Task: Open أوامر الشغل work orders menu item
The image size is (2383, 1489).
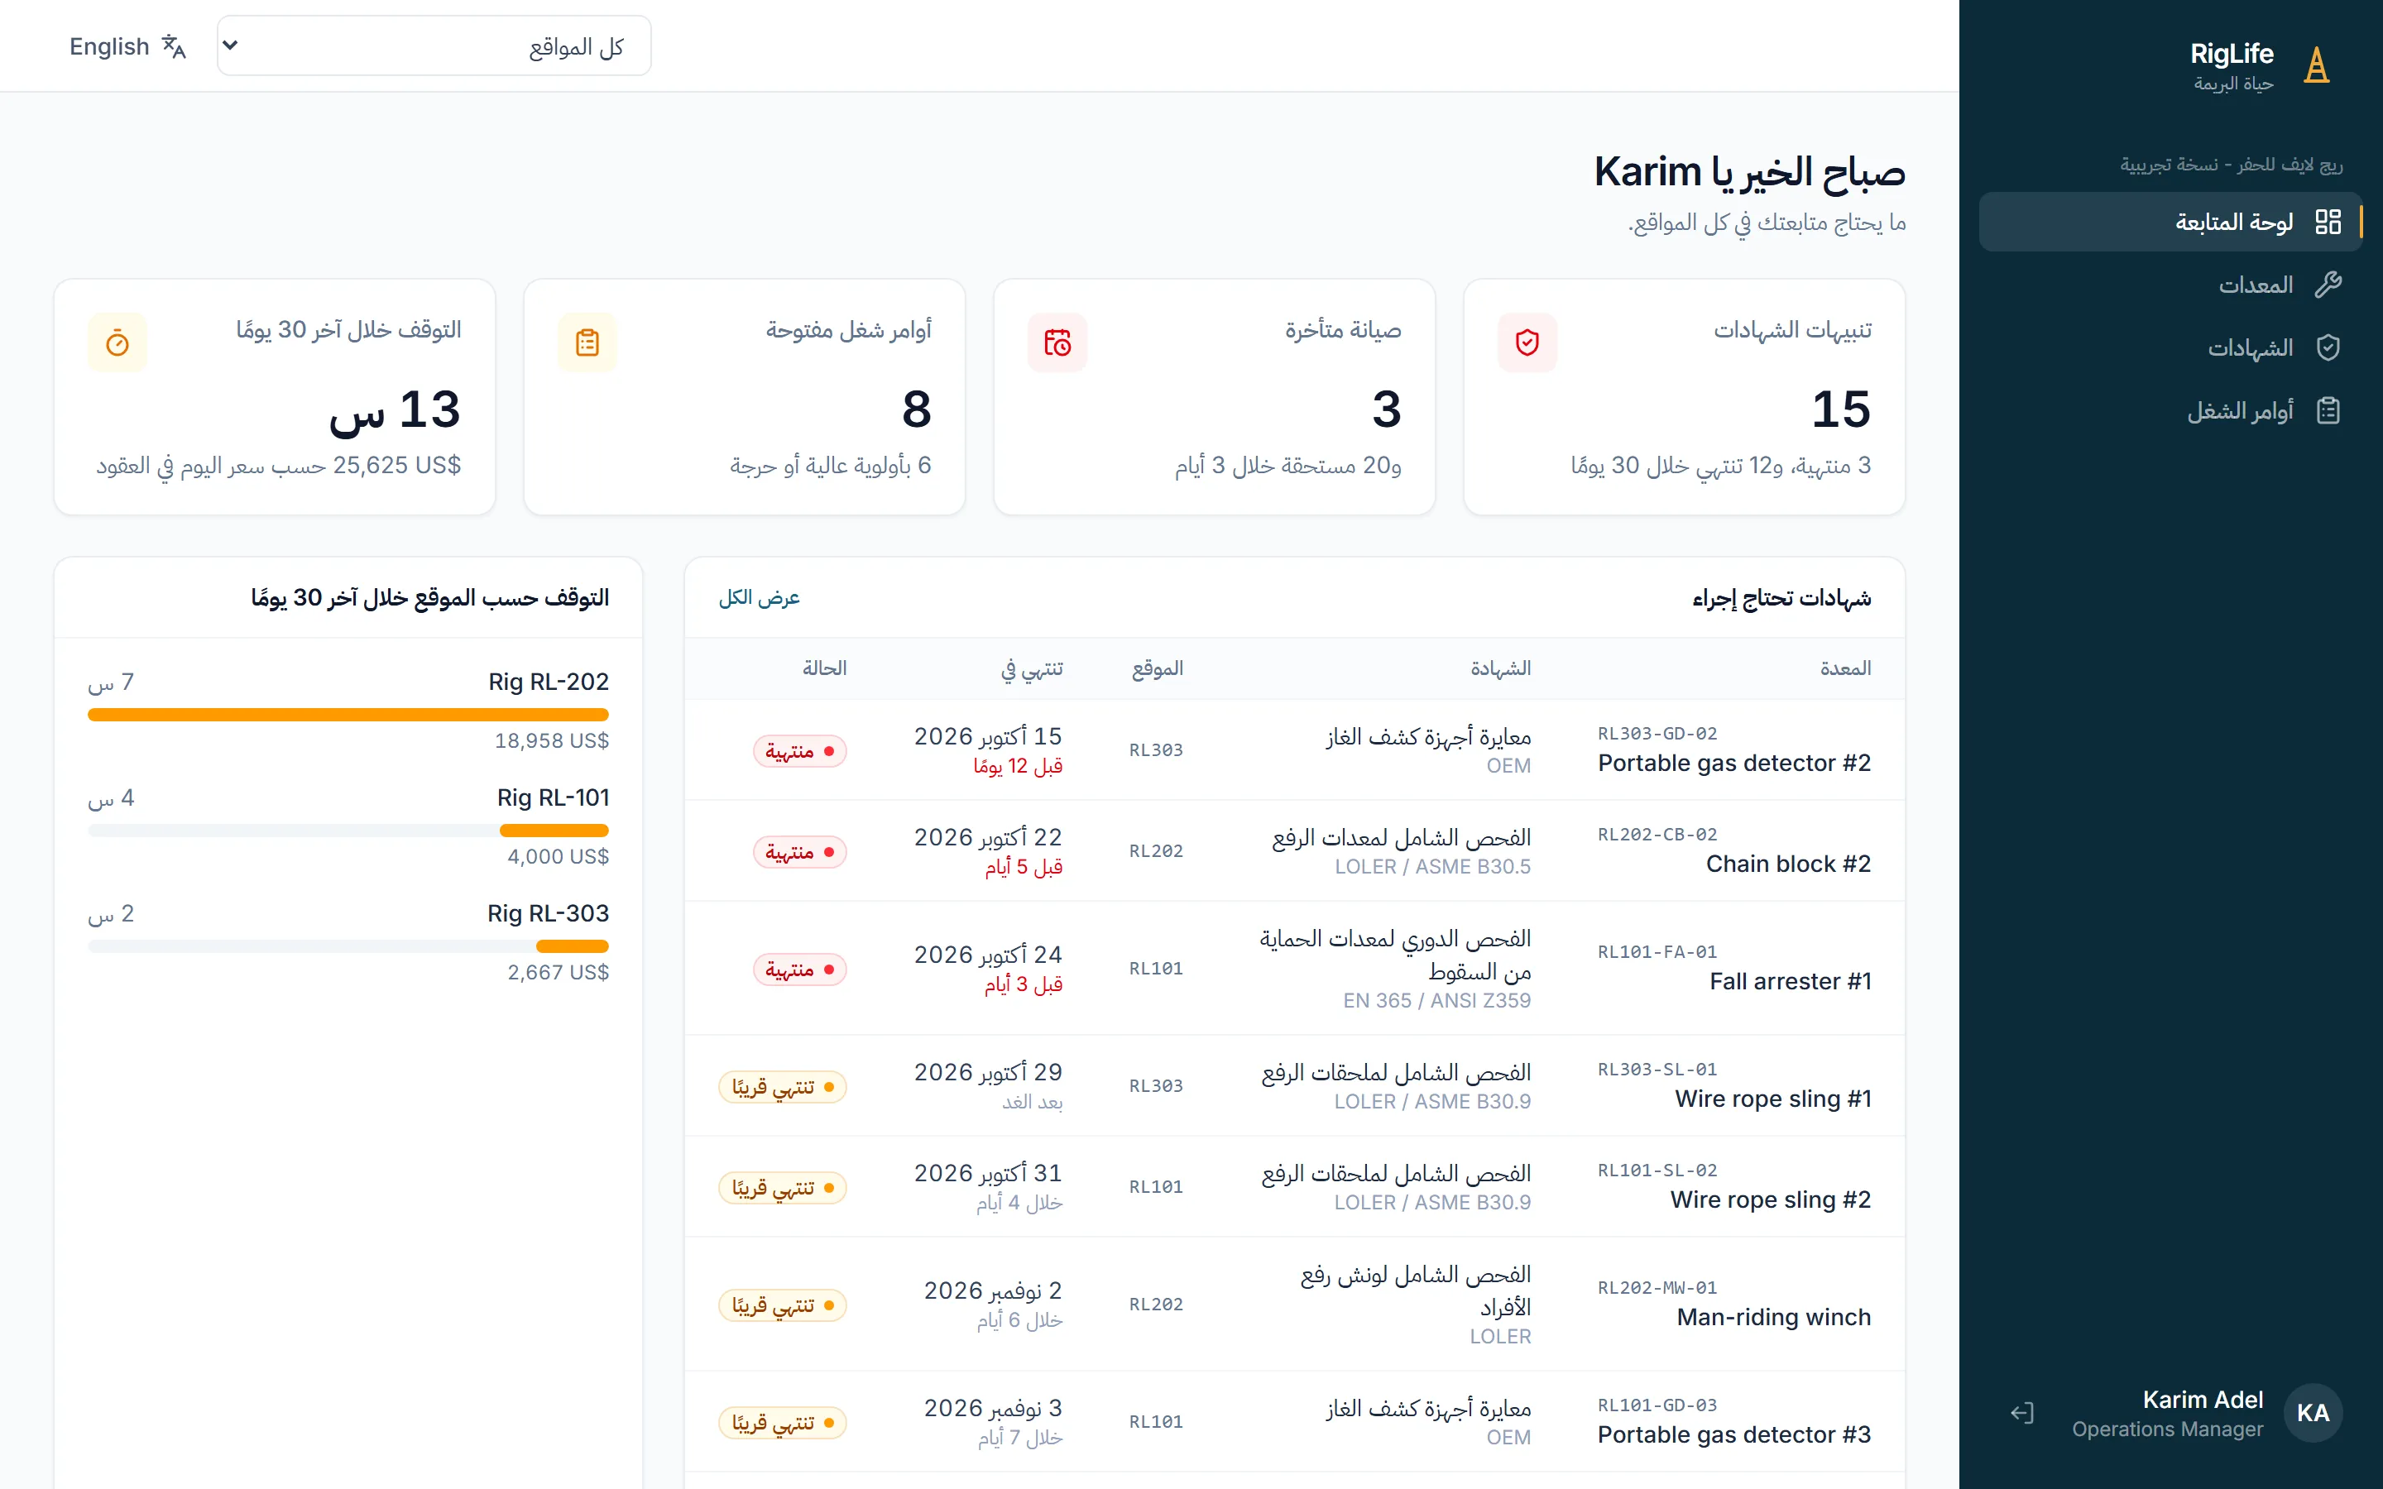Action: (x=2170, y=410)
